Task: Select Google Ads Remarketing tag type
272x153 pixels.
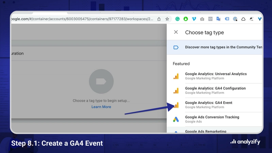Action: pos(206,131)
